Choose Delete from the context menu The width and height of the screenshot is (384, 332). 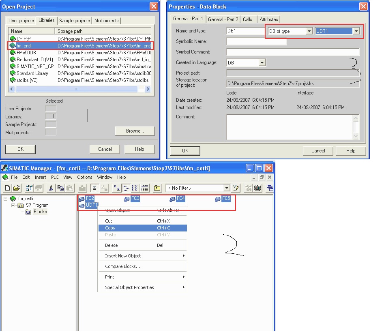(x=143, y=245)
